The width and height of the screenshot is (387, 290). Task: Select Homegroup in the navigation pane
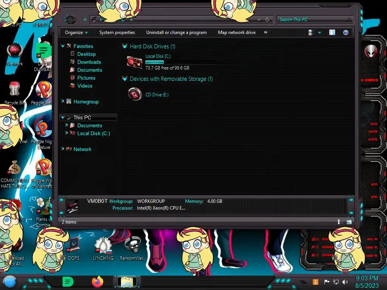[x=86, y=102]
